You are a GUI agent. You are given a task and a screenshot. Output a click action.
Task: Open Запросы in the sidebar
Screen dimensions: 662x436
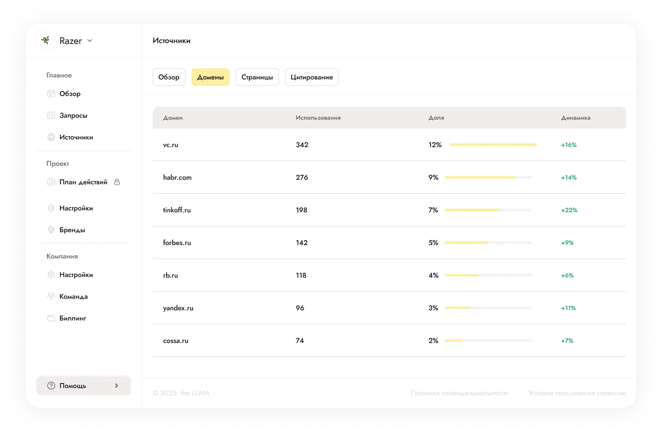[x=73, y=115]
